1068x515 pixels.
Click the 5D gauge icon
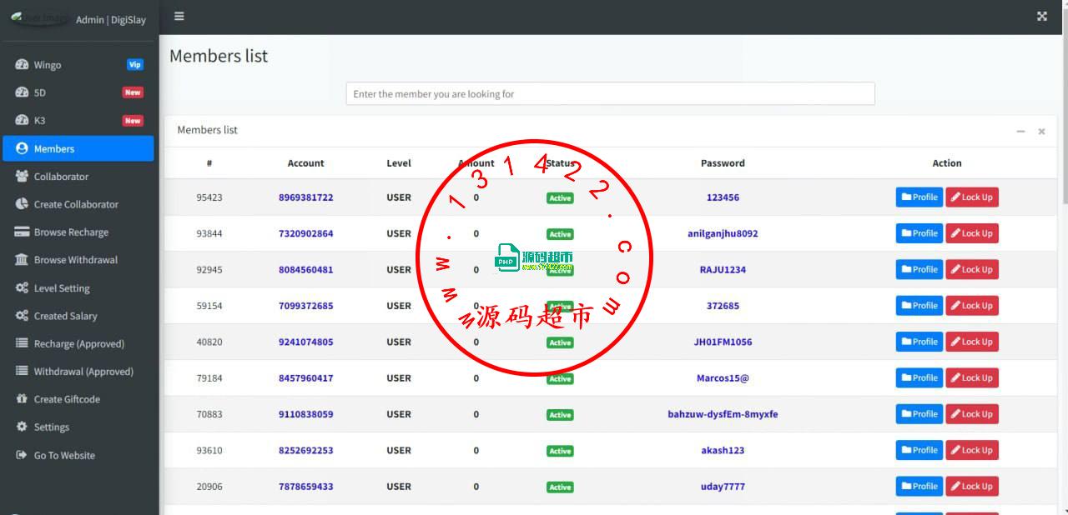point(22,92)
